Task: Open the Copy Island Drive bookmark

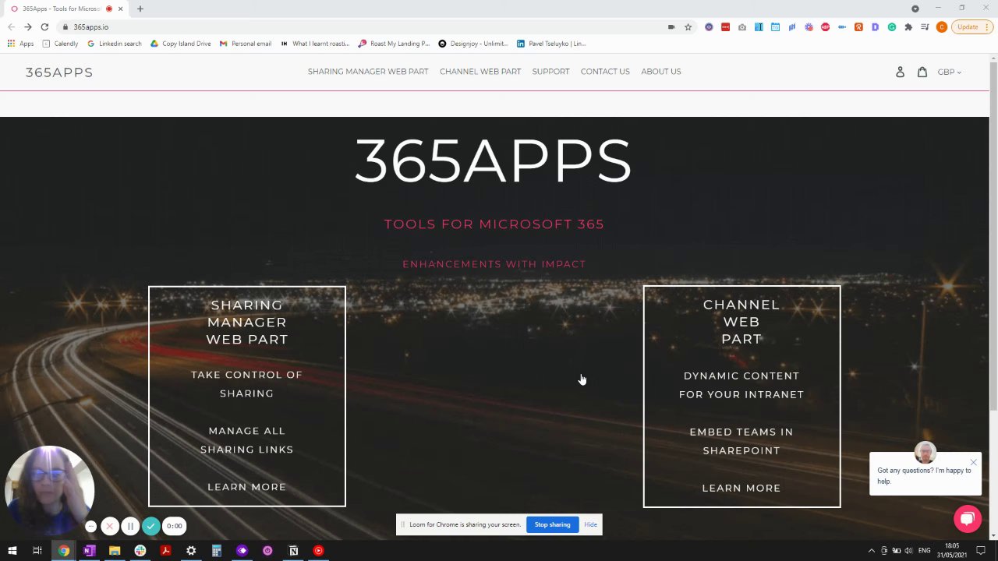Action: click(181, 44)
